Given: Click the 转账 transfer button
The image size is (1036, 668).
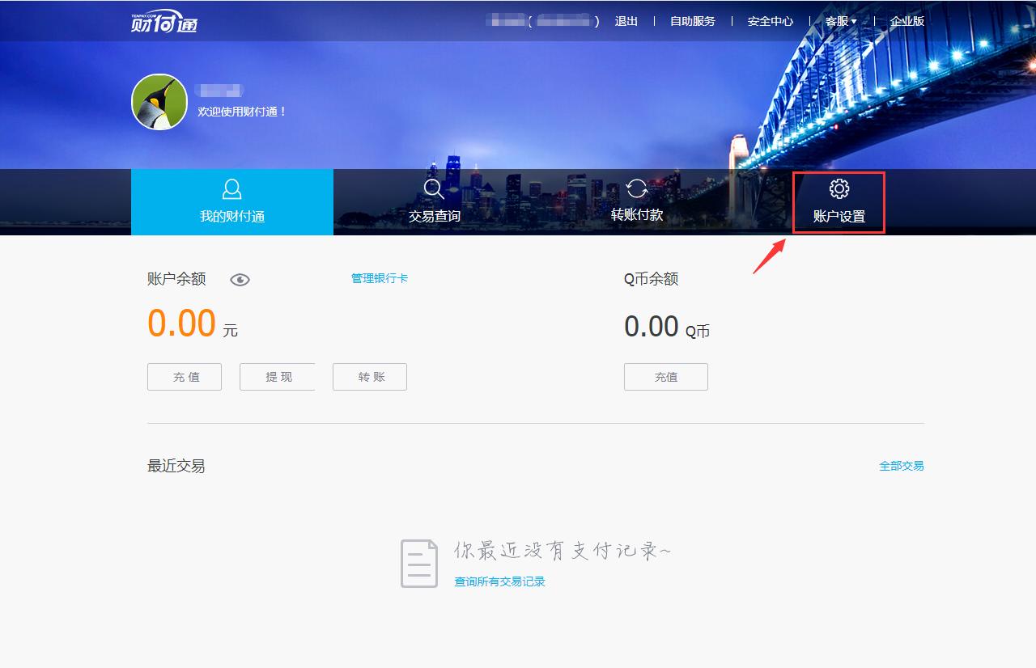Looking at the screenshot, I should 369,376.
